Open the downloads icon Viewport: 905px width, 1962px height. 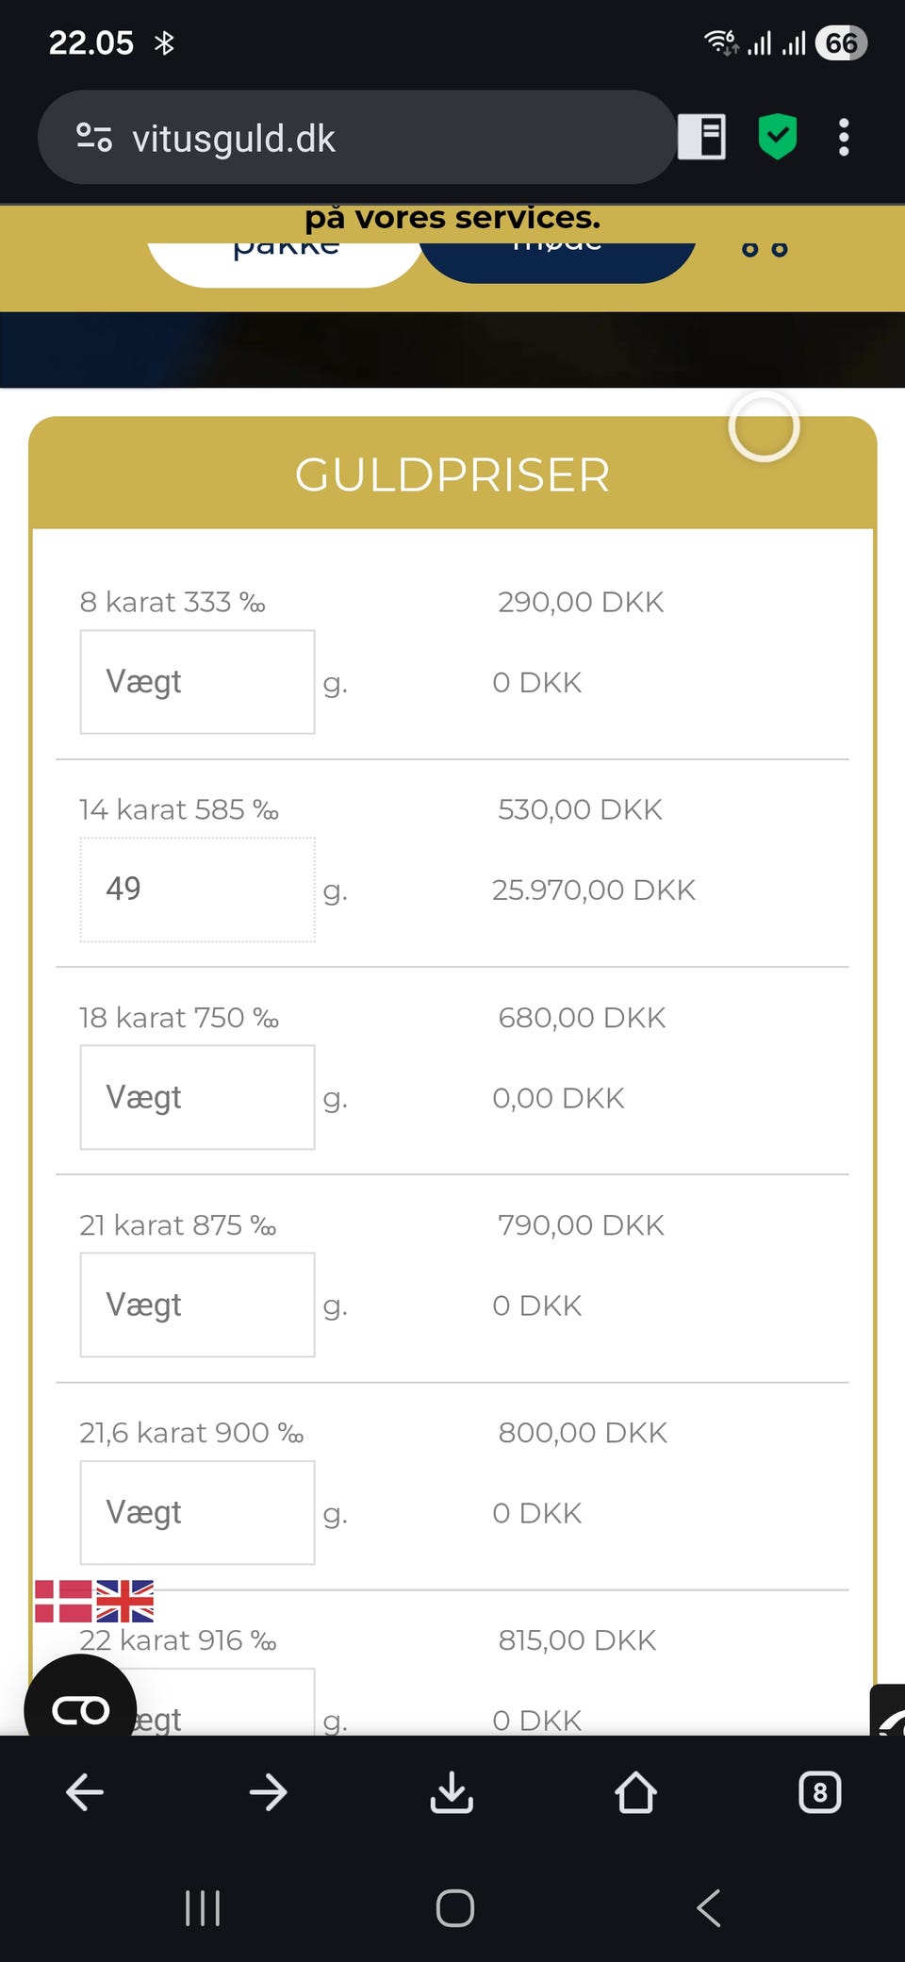[452, 1792]
